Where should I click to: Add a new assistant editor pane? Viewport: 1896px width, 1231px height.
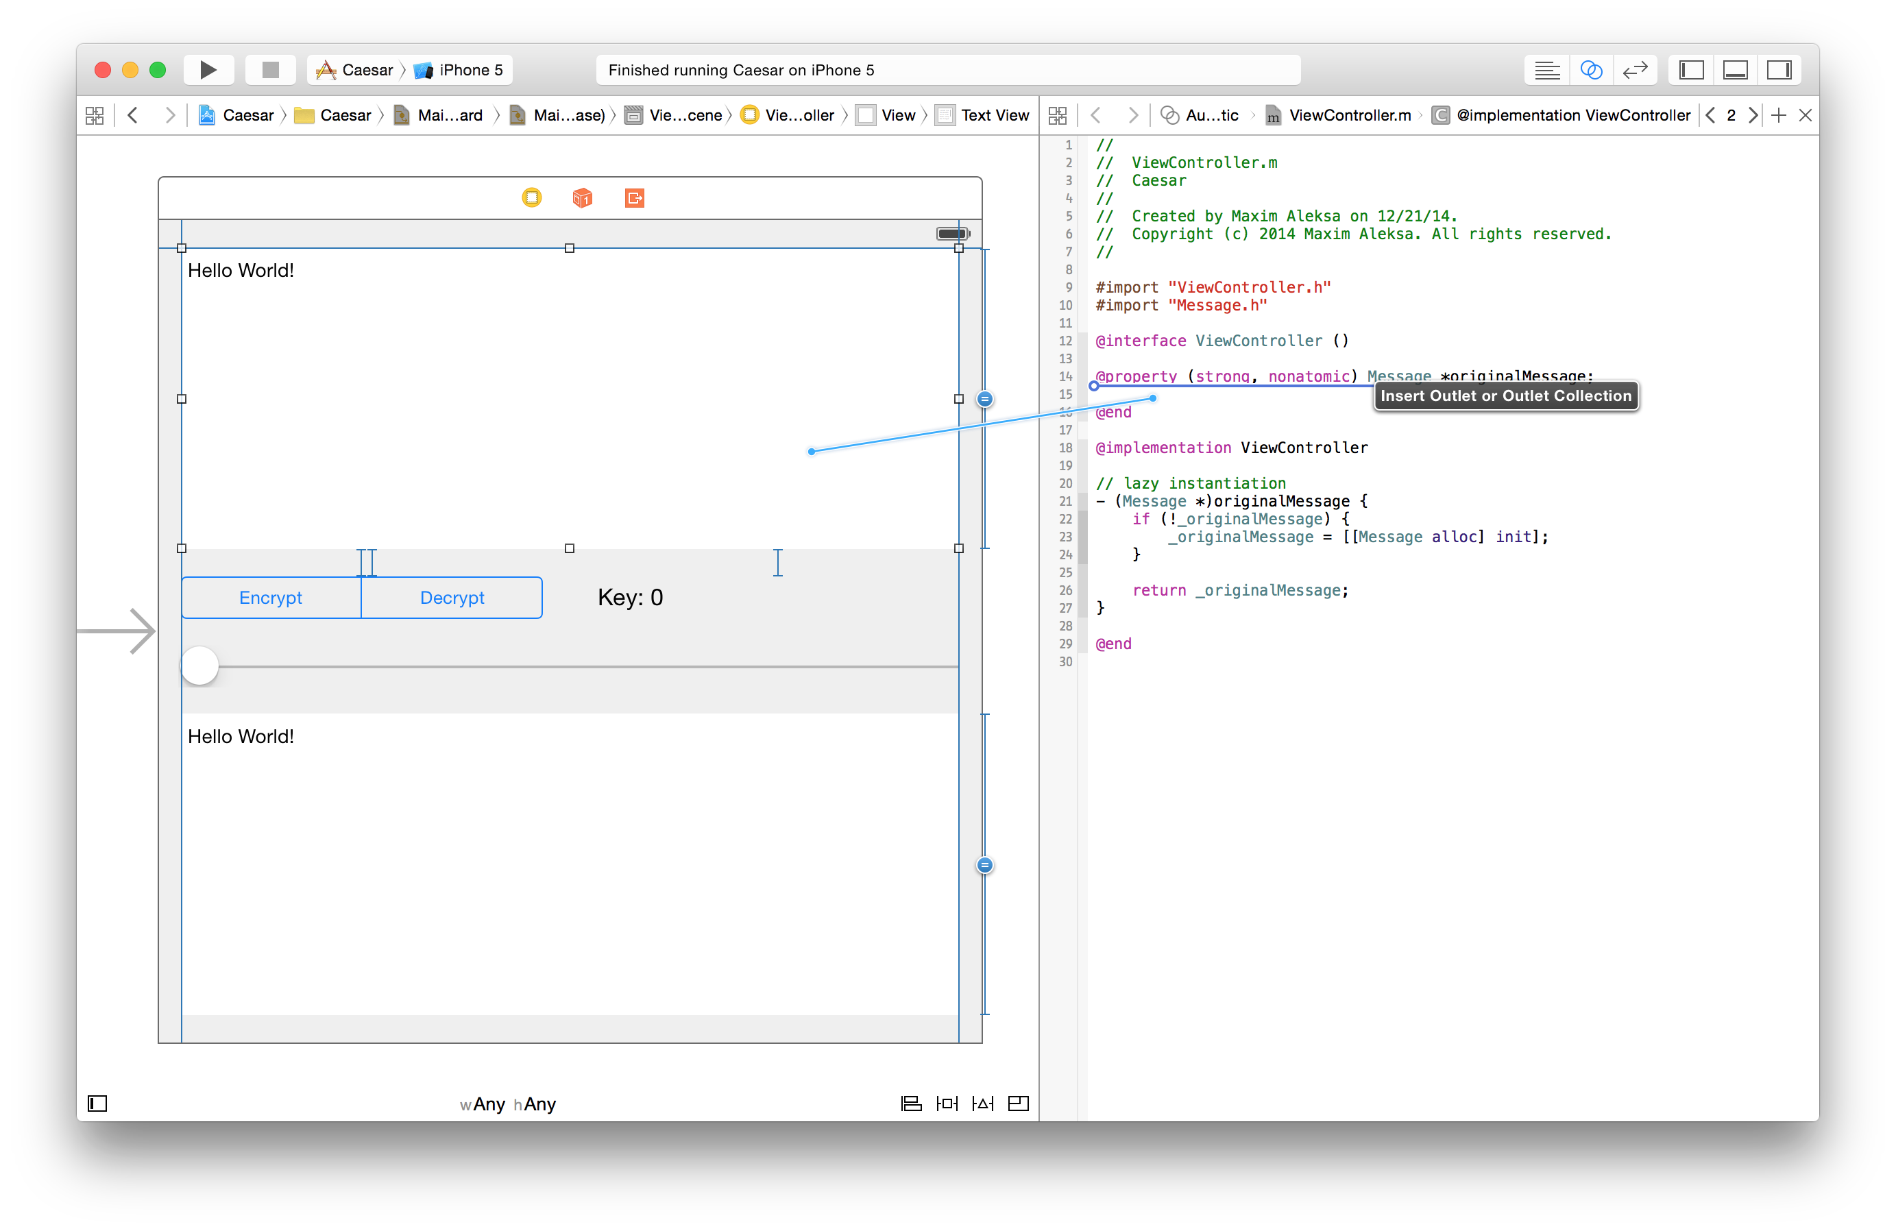(x=1778, y=116)
